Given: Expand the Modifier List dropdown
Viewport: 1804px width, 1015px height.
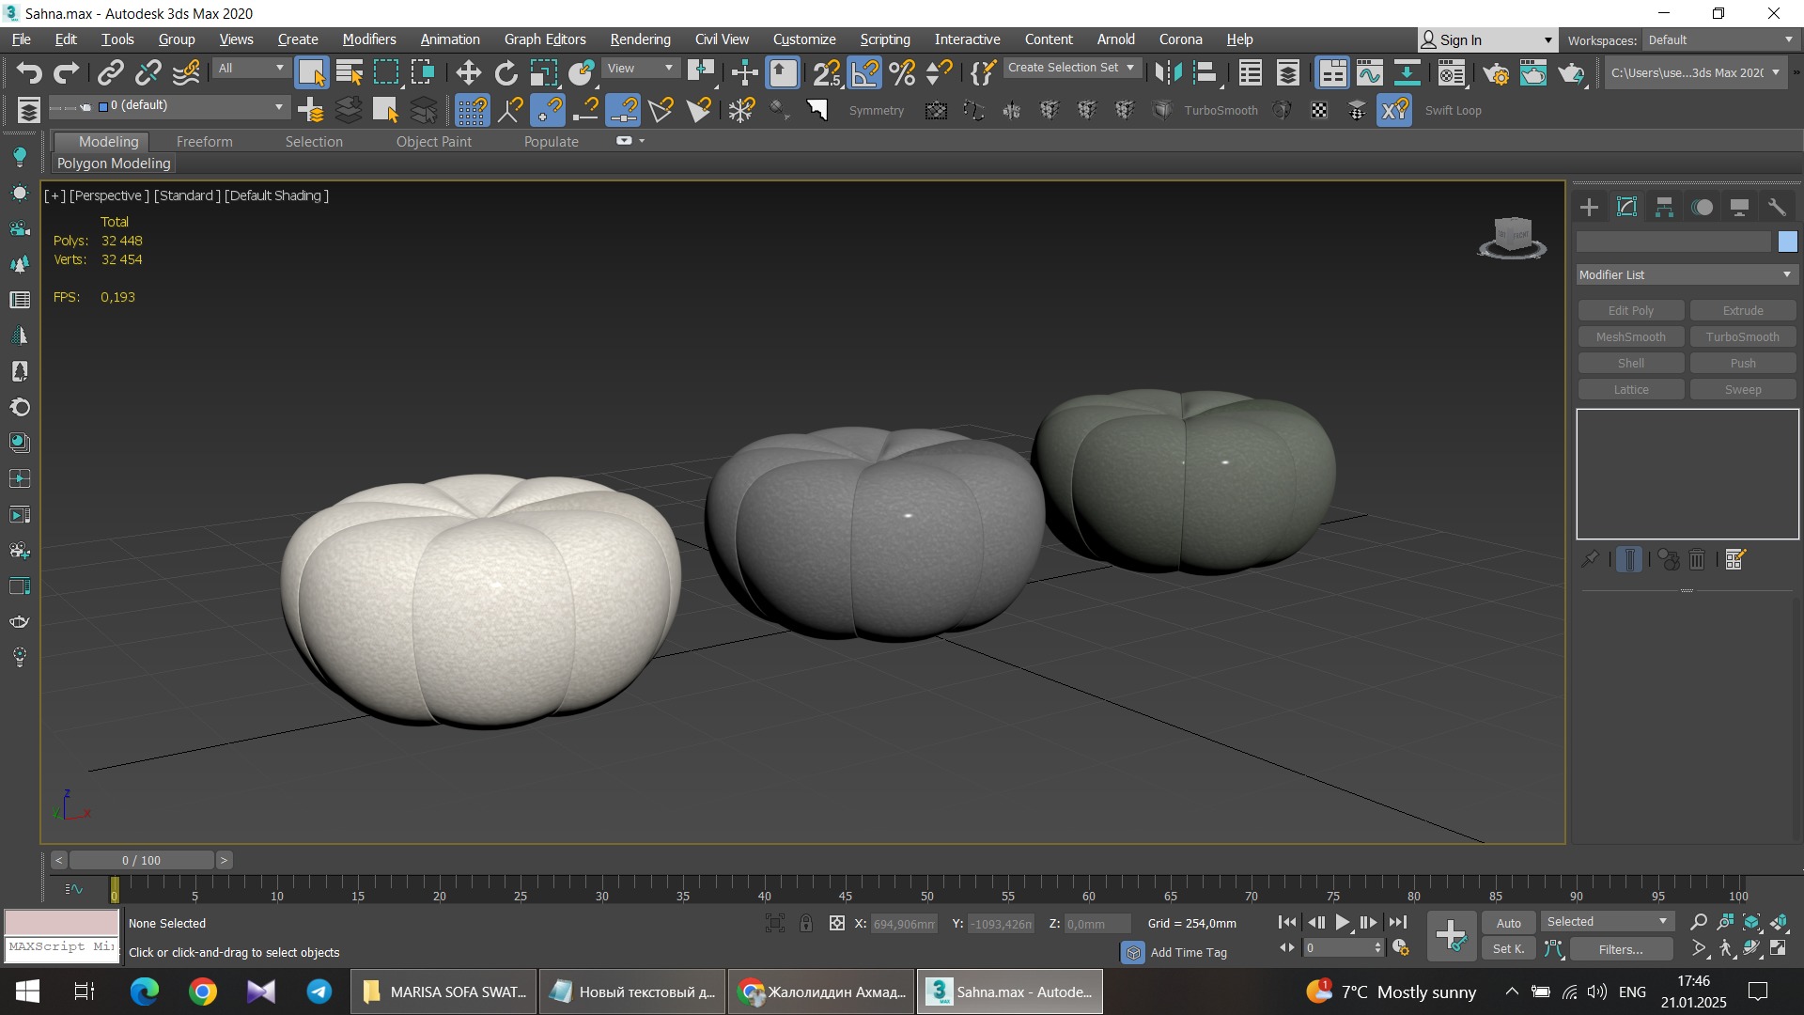Looking at the screenshot, I should point(1687,274).
